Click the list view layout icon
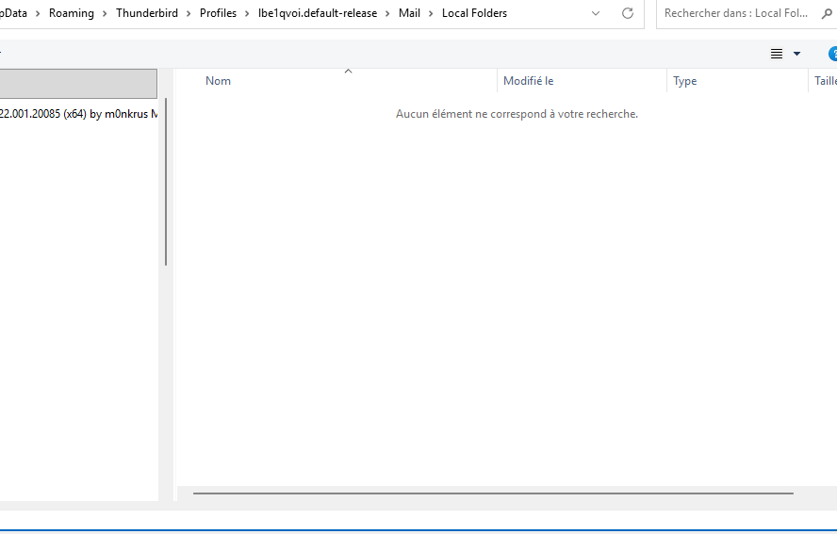837x534 pixels. pyautogui.click(x=777, y=54)
